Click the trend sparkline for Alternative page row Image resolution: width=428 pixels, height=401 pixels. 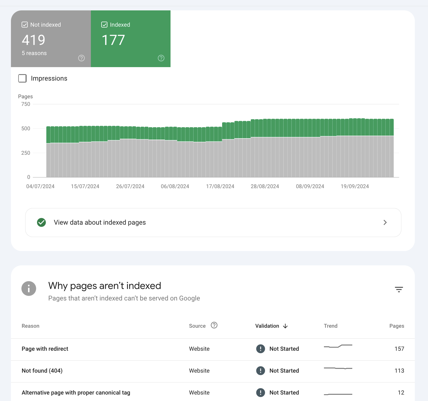338,394
